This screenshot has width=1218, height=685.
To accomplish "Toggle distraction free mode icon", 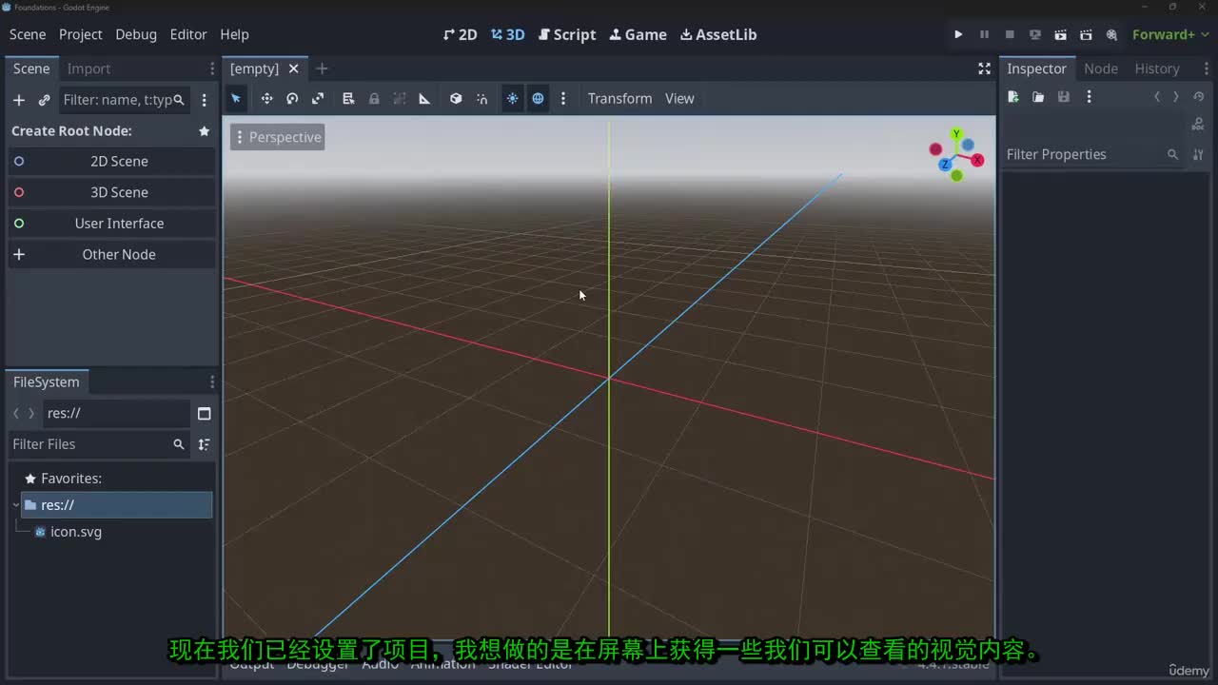I will (984, 68).
